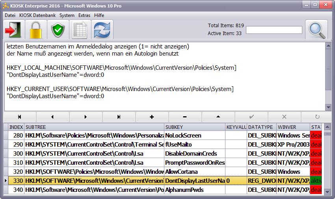This screenshot has width=335, height=199.
Task: Click the red status cell in row 280
Action: pyautogui.click(x=316, y=136)
